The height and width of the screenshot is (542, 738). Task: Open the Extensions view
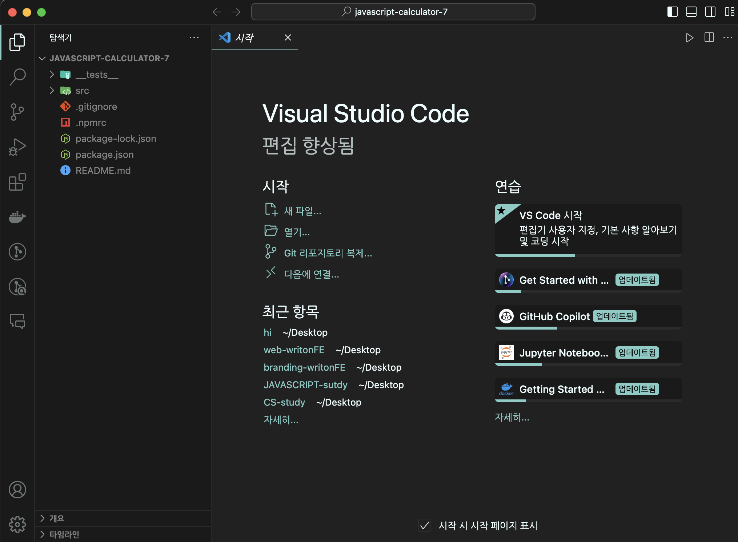tap(17, 182)
